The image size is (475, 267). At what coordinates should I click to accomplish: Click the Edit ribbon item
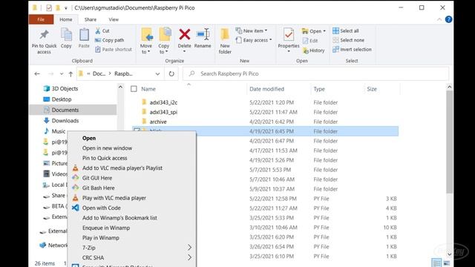tap(310, 41)
